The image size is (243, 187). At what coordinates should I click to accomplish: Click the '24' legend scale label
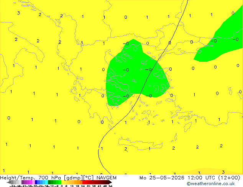83,186
